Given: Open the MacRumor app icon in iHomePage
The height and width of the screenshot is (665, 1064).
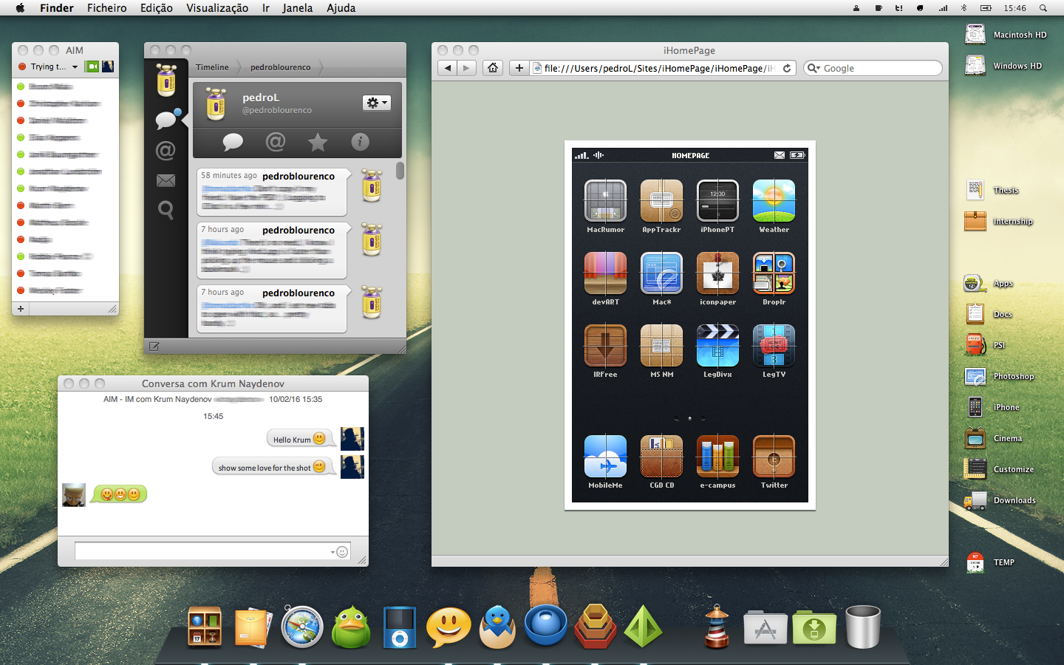Looking at the screenshot, I should click(x=605, y=201).
